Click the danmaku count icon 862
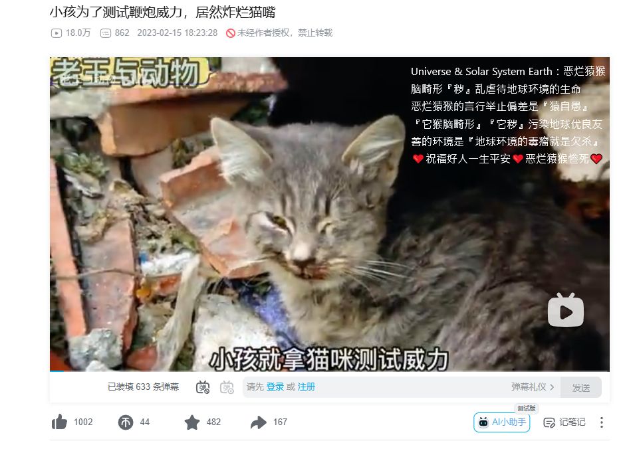This screenshot has height=449, width=625. 106,33
